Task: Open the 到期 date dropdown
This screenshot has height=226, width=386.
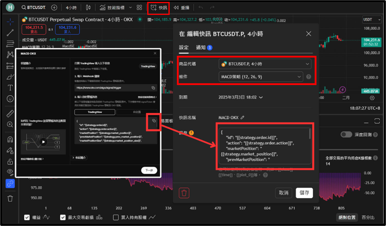Action: point(241,97)
